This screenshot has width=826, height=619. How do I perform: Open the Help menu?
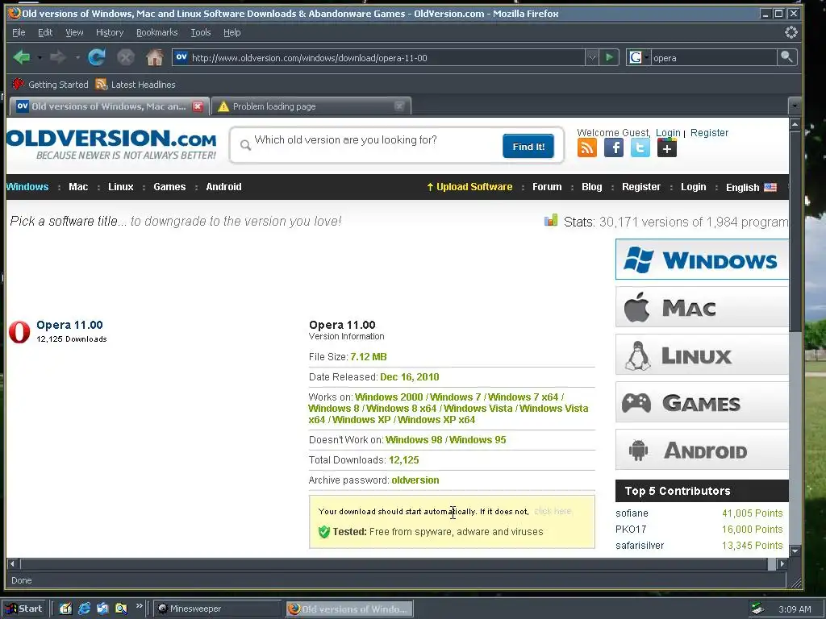232,32
